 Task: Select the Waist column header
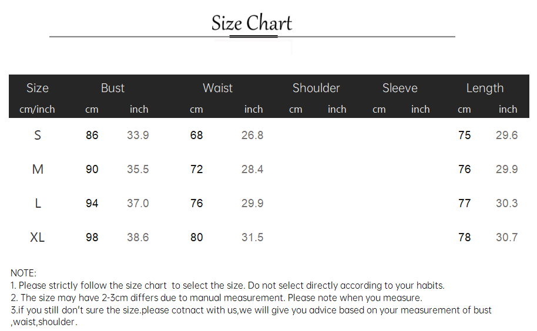click(x=217, y=88)
